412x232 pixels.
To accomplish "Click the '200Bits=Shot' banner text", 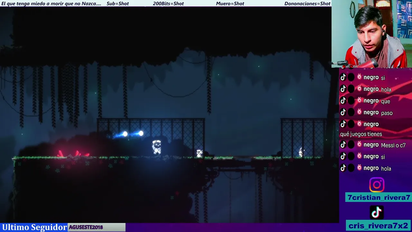I will [168, 4].
